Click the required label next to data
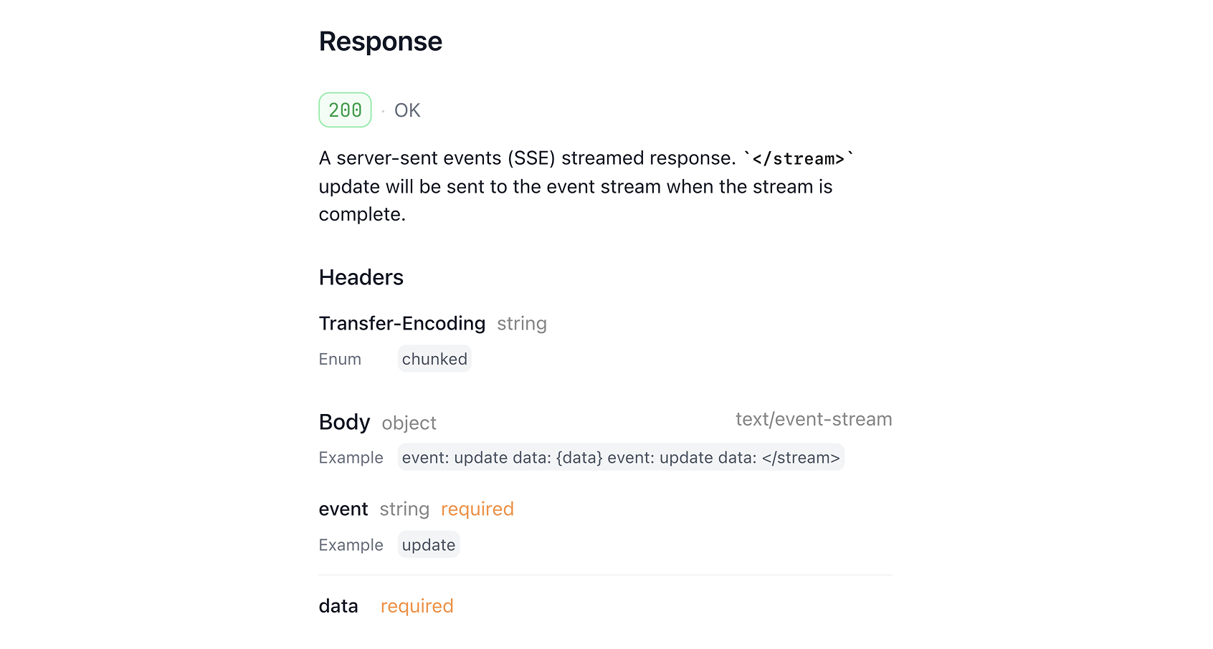1213x649 pixels. pyautogui.click(x=417, y=607)
